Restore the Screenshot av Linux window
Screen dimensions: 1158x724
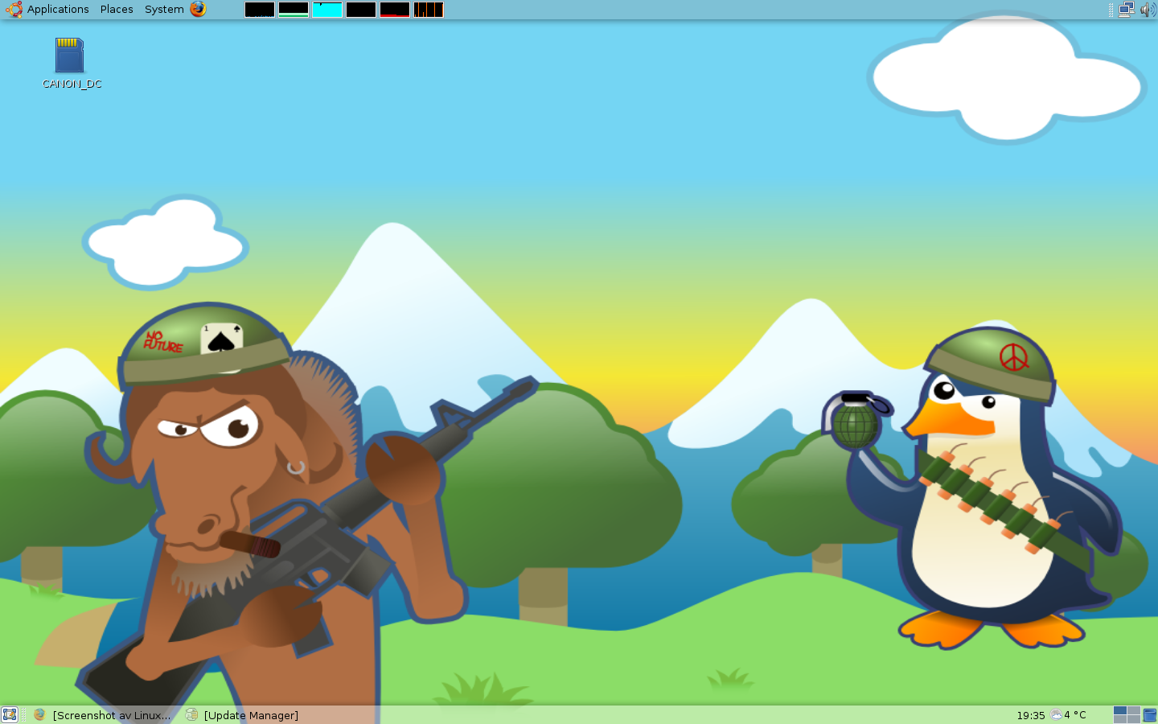[x=104, y=714]
